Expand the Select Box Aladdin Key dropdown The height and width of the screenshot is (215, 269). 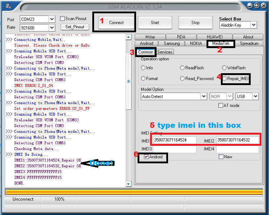click(254, 25)
